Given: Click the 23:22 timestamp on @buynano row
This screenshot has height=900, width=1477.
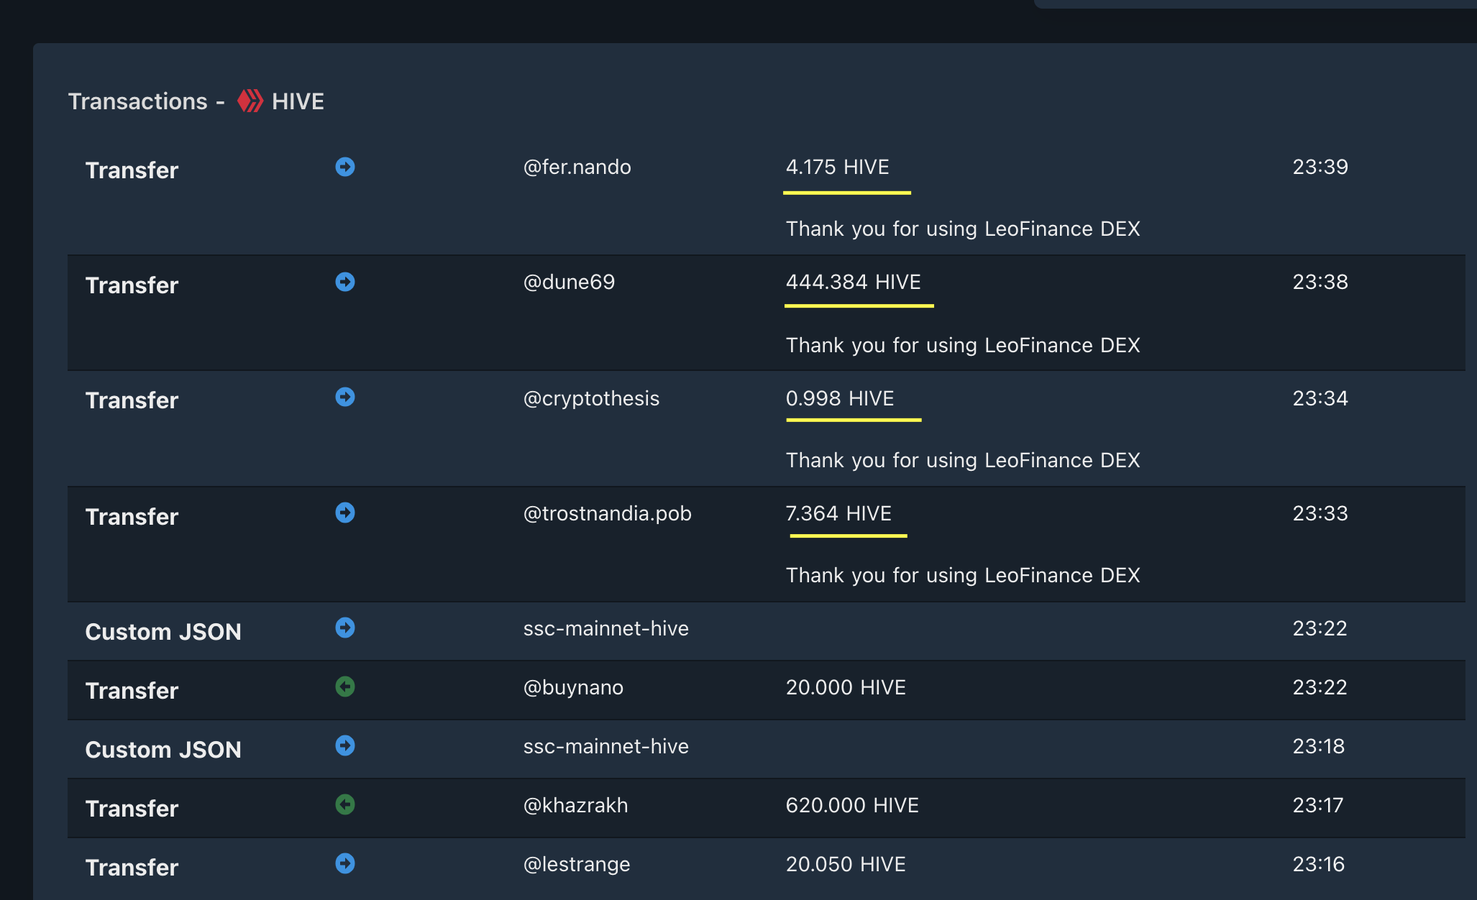Looking at the screenshot, I should 1320,687.
